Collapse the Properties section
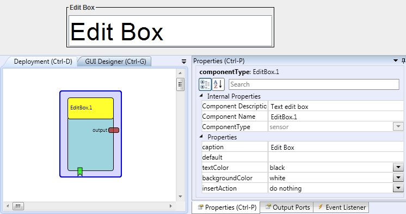406x214 pixels. coord(201,137)
